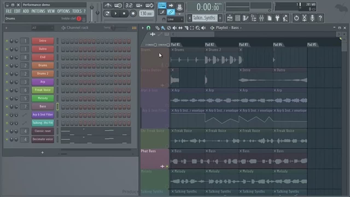Open the Line snap selector dropdown
The width and height of the screenshot is (350, 197).
(x=175, y=19)
